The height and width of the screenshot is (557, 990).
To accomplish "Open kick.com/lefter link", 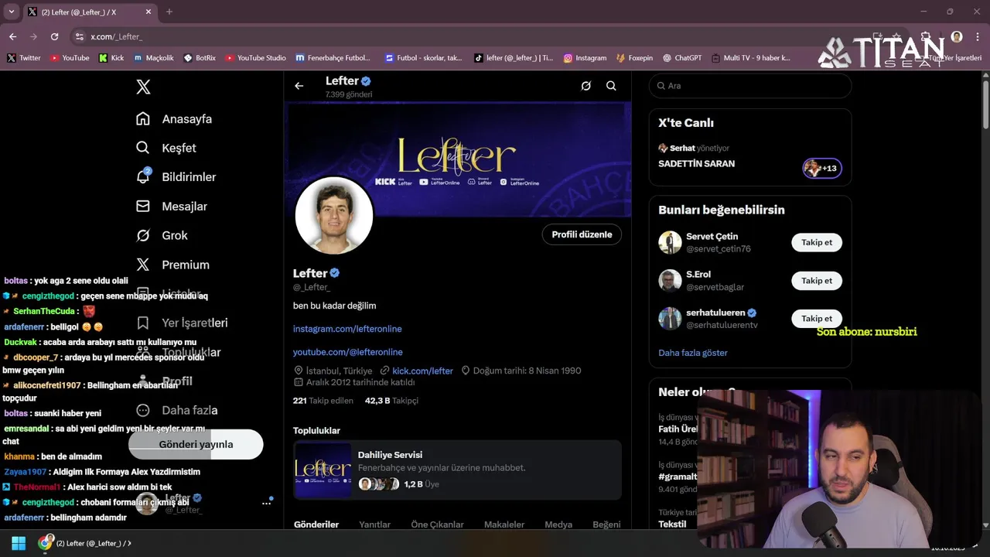I will pyautogui.click(x=422, y=371).
